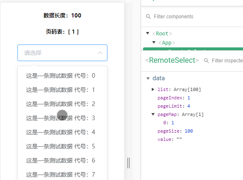
Task: Click the pane splitter handle
Action: click(129, 163)
